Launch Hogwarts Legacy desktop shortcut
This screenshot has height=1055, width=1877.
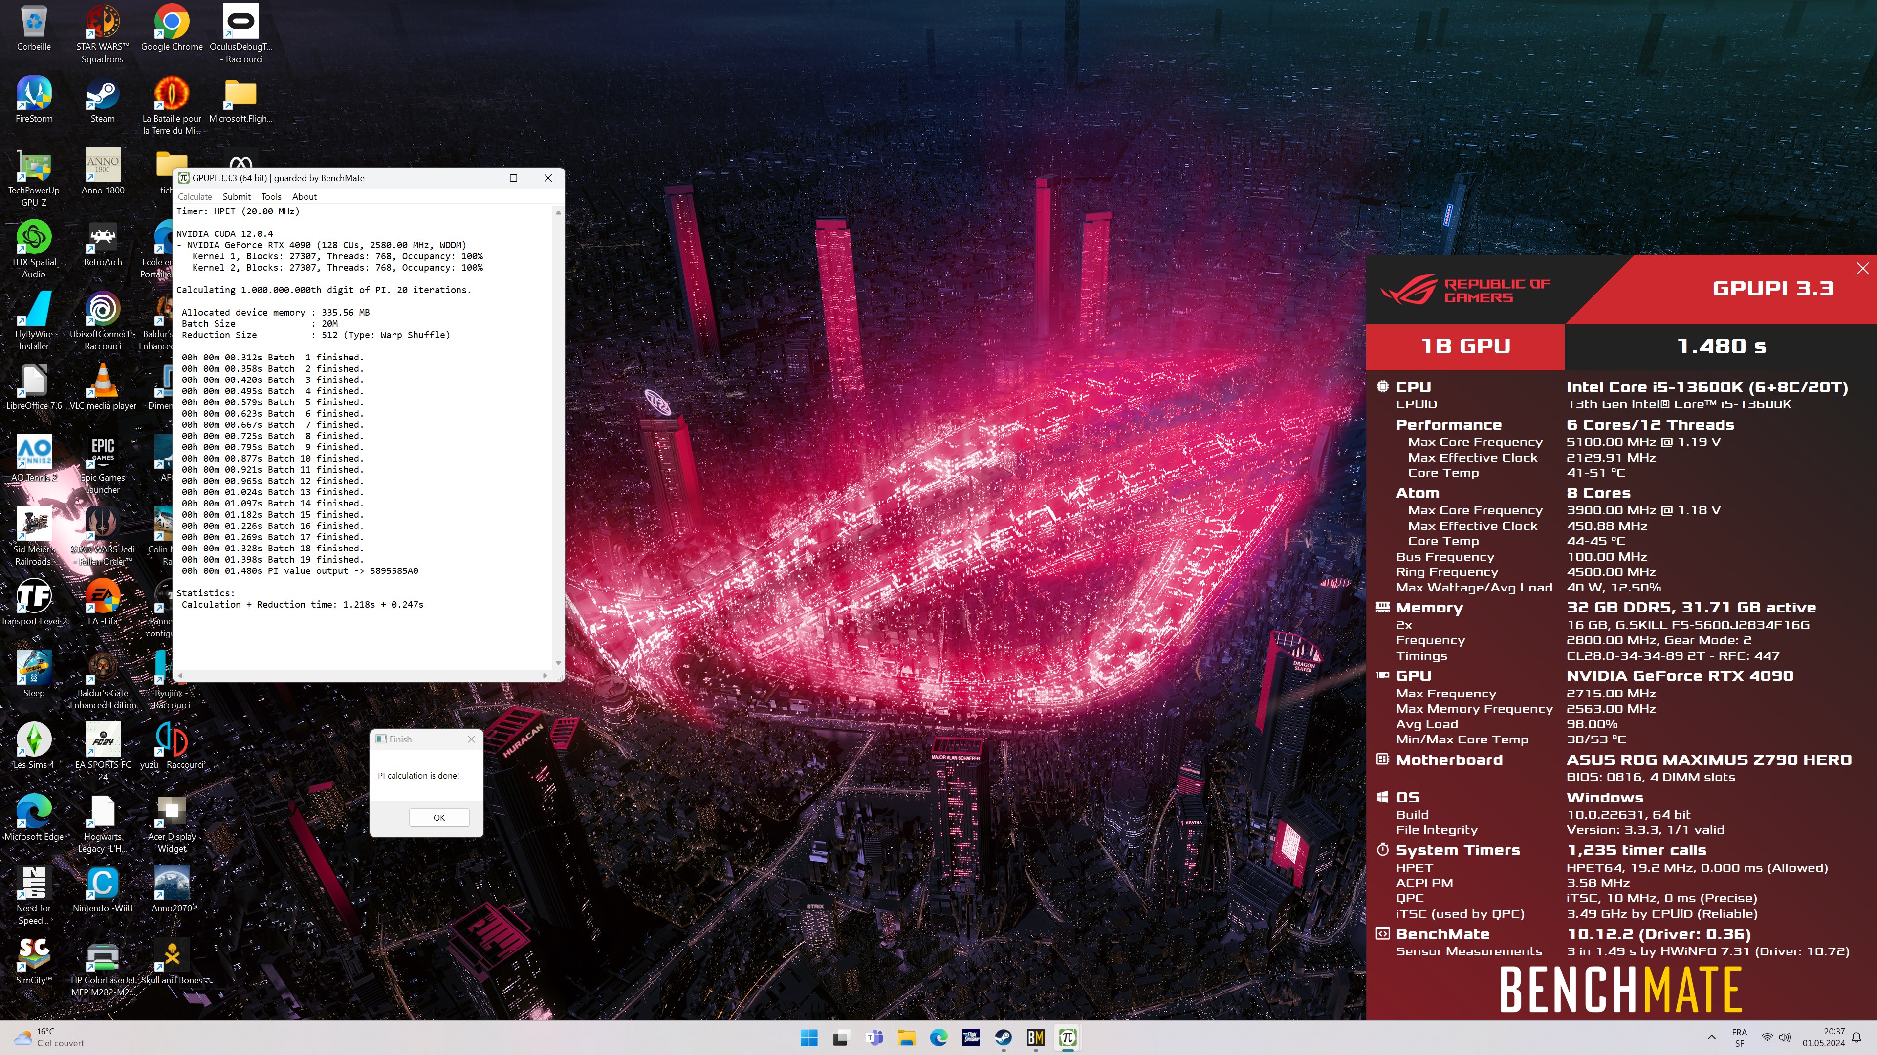tap(102, 823)
